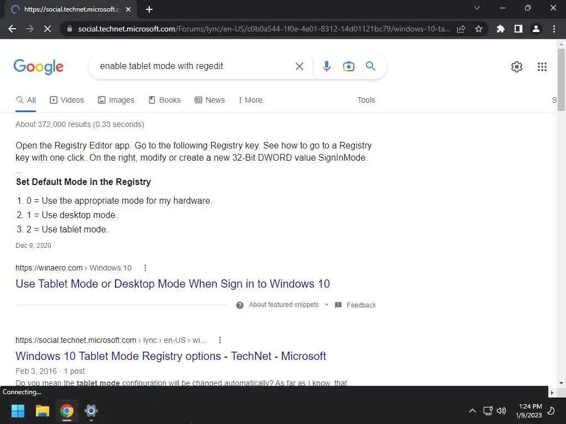Open the Chrome profile menu
This screenshot has width=566, height=424.
click(536, 29)
